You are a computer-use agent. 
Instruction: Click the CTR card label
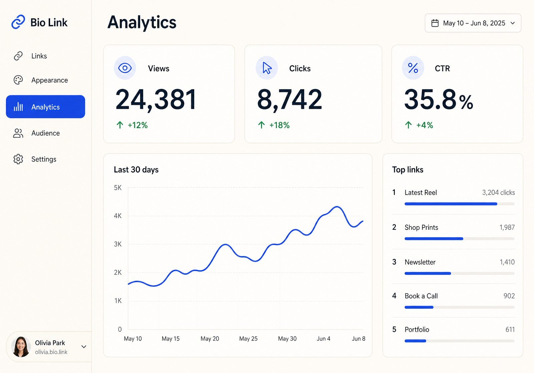(442, 69)
